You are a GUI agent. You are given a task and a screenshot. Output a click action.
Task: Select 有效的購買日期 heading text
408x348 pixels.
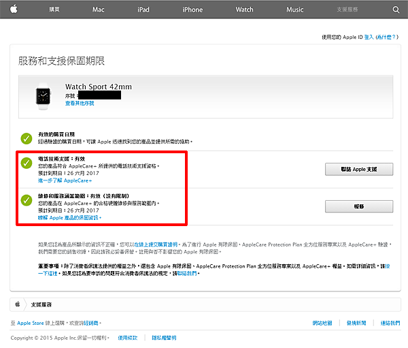click(56, 134)
